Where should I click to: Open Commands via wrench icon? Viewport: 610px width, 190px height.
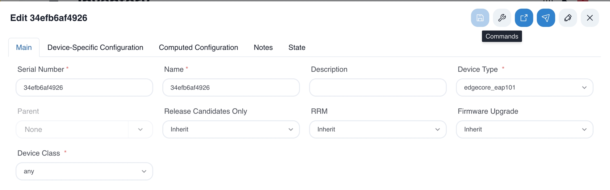coord(502,18)
